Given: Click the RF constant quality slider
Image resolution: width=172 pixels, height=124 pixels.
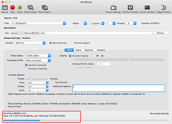Looking at the screenshot, I should pyautogui.click(x=119, y=60).
